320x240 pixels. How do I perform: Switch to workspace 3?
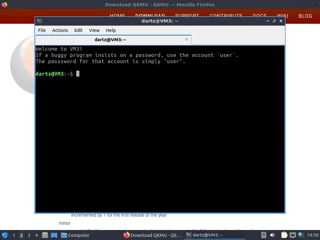[29, 235]
